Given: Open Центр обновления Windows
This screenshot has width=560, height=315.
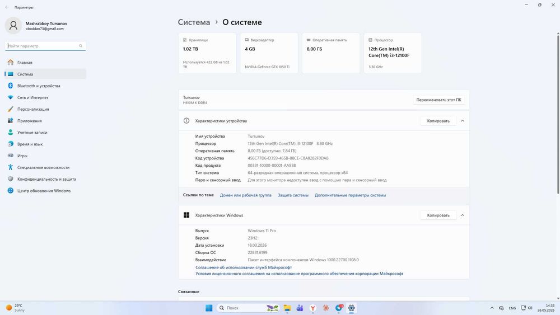Looking at the screenshot, I should [45, 190].
